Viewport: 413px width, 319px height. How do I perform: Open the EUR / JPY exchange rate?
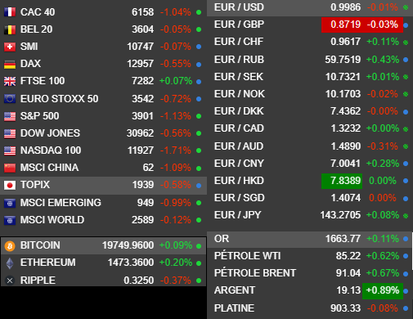[310, 215]
